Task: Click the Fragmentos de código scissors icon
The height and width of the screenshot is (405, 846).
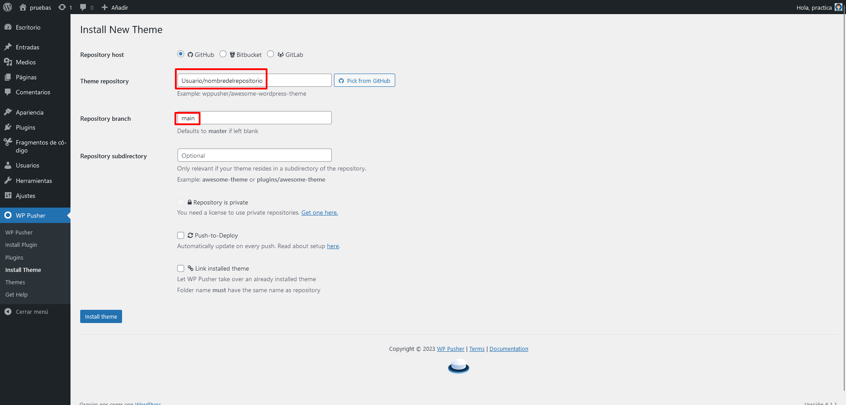Action: click(8, 142)
